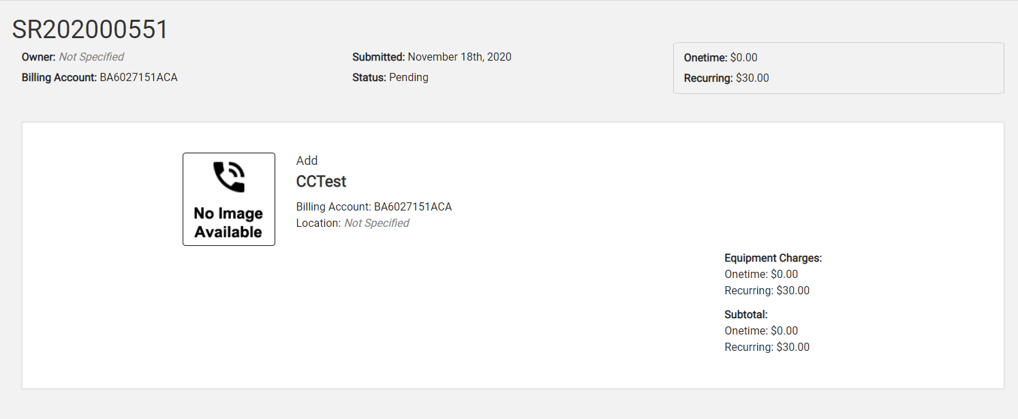
Task: Click the Pending status value
Action: click(408, 78)
